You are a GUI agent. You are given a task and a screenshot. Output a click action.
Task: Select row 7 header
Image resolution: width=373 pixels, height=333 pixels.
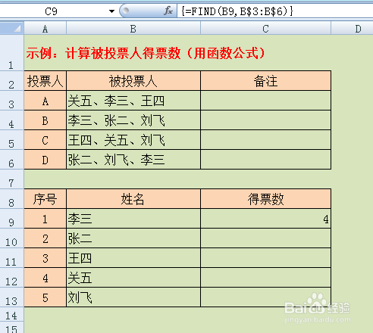11,179
